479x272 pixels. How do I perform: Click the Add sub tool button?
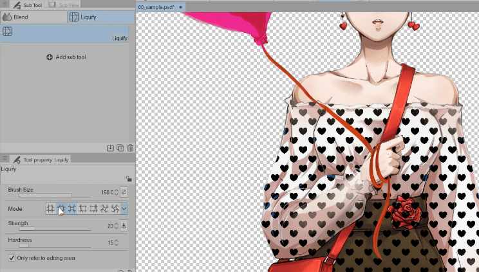[67, 57]
